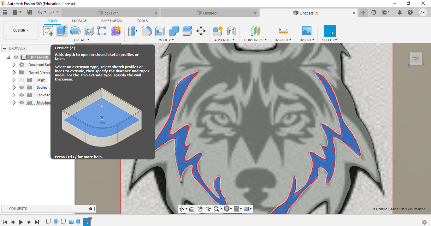Toggle visibility of the Unsaved root component
The height and width of the screenshot is (226, 431).
point(16,57)
